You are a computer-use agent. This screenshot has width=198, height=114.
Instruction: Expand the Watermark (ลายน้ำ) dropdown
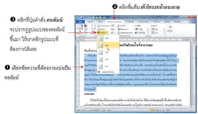(122, 26)
